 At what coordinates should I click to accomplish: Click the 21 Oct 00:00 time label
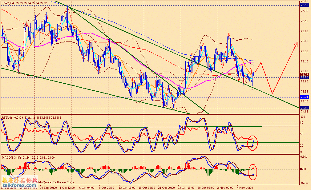[x=166, y=188]
